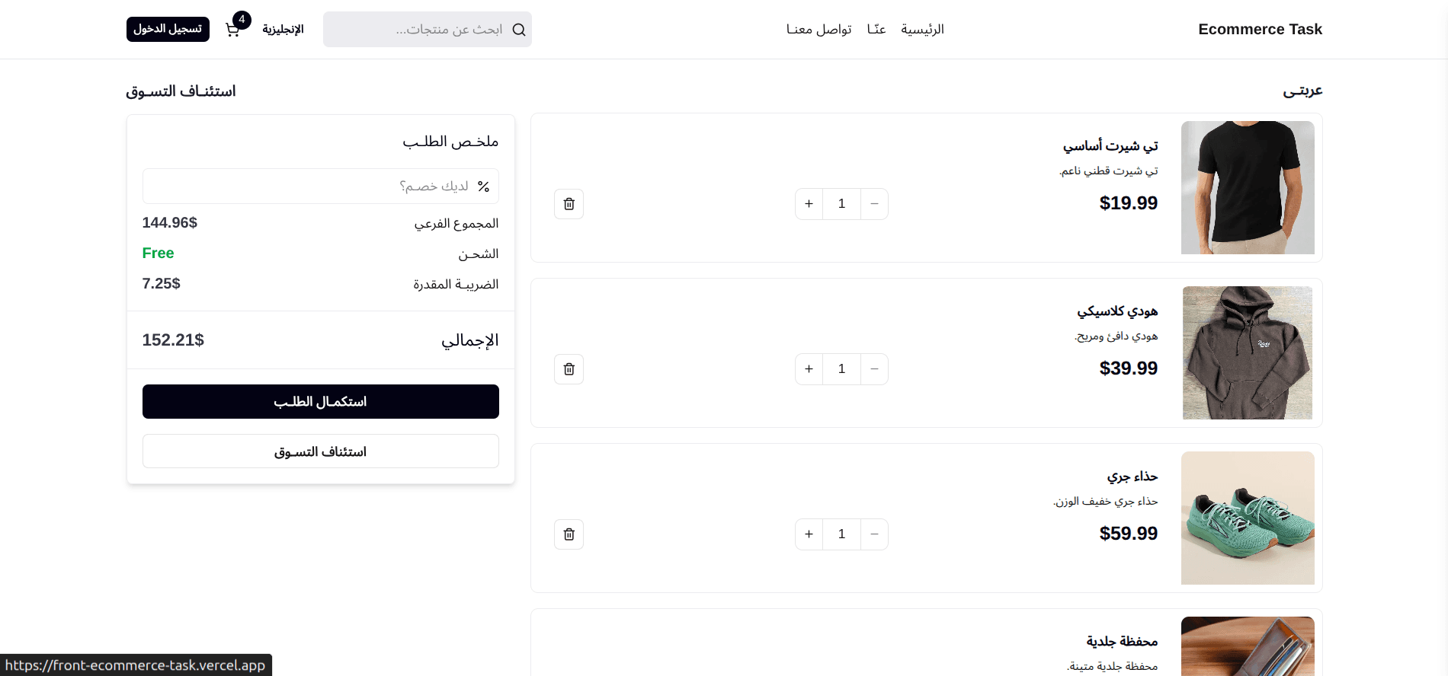Click the search magnifier icon
Image resolution: width=1448 pixels, height=676 pixels.
point(519,30)
